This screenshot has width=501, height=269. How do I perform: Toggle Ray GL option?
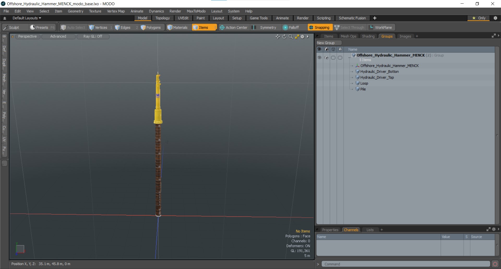(93, 37)
